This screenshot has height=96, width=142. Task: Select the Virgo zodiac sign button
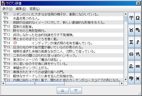pyautogui.click(x=131, y=78)
